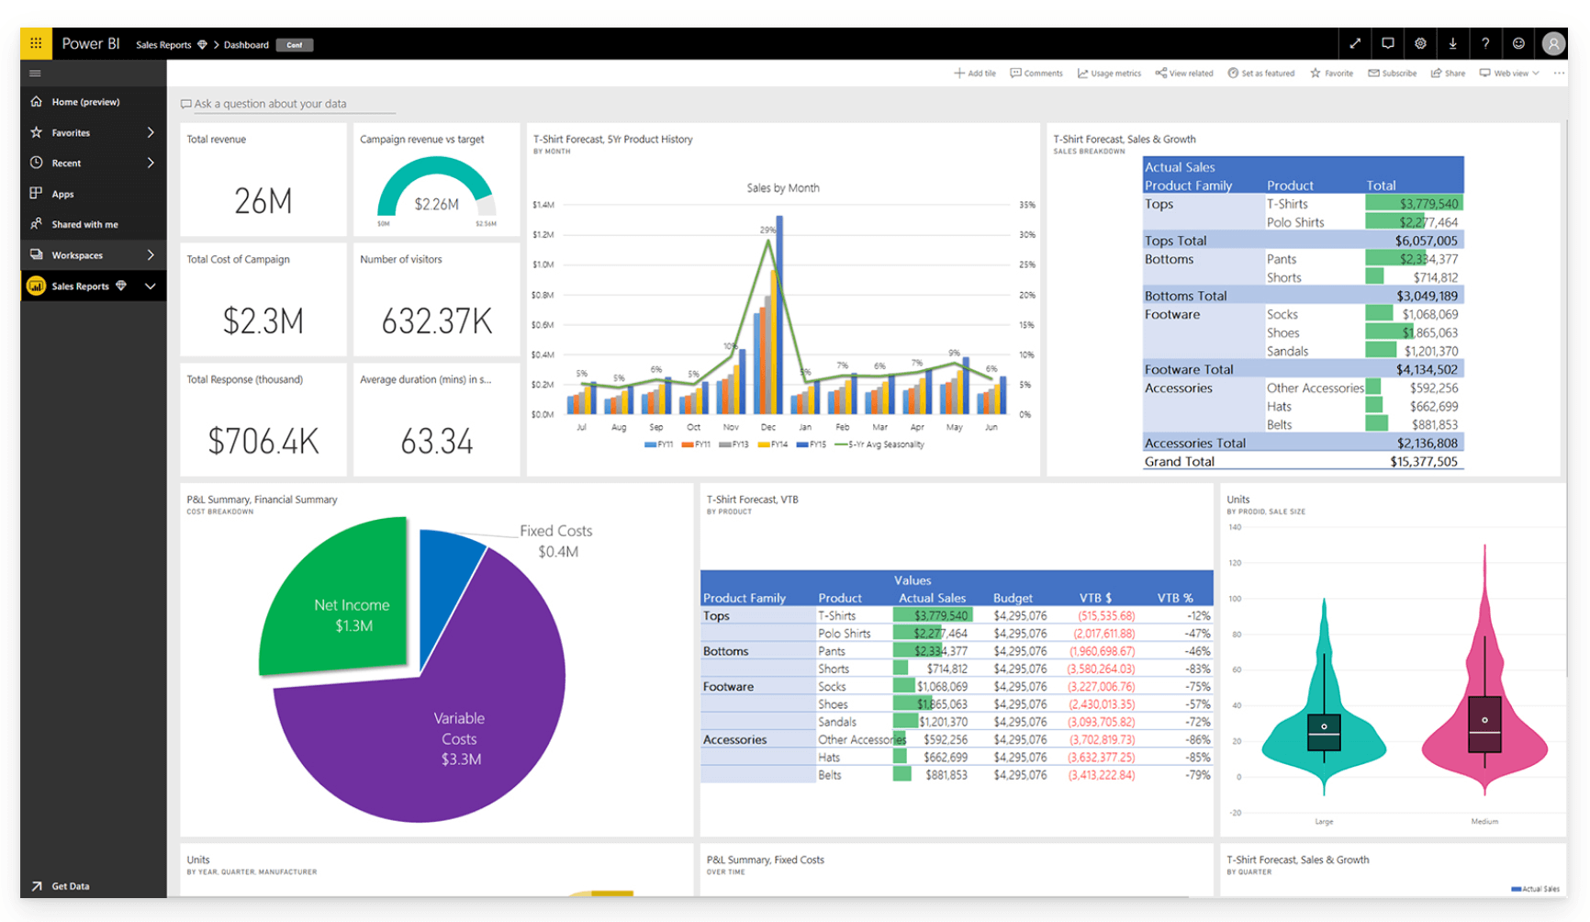Collapse the Sales Reports workspace chevron
This screenshot has height=922, width=1590.
pyautogui.click(x=151, y=287)
